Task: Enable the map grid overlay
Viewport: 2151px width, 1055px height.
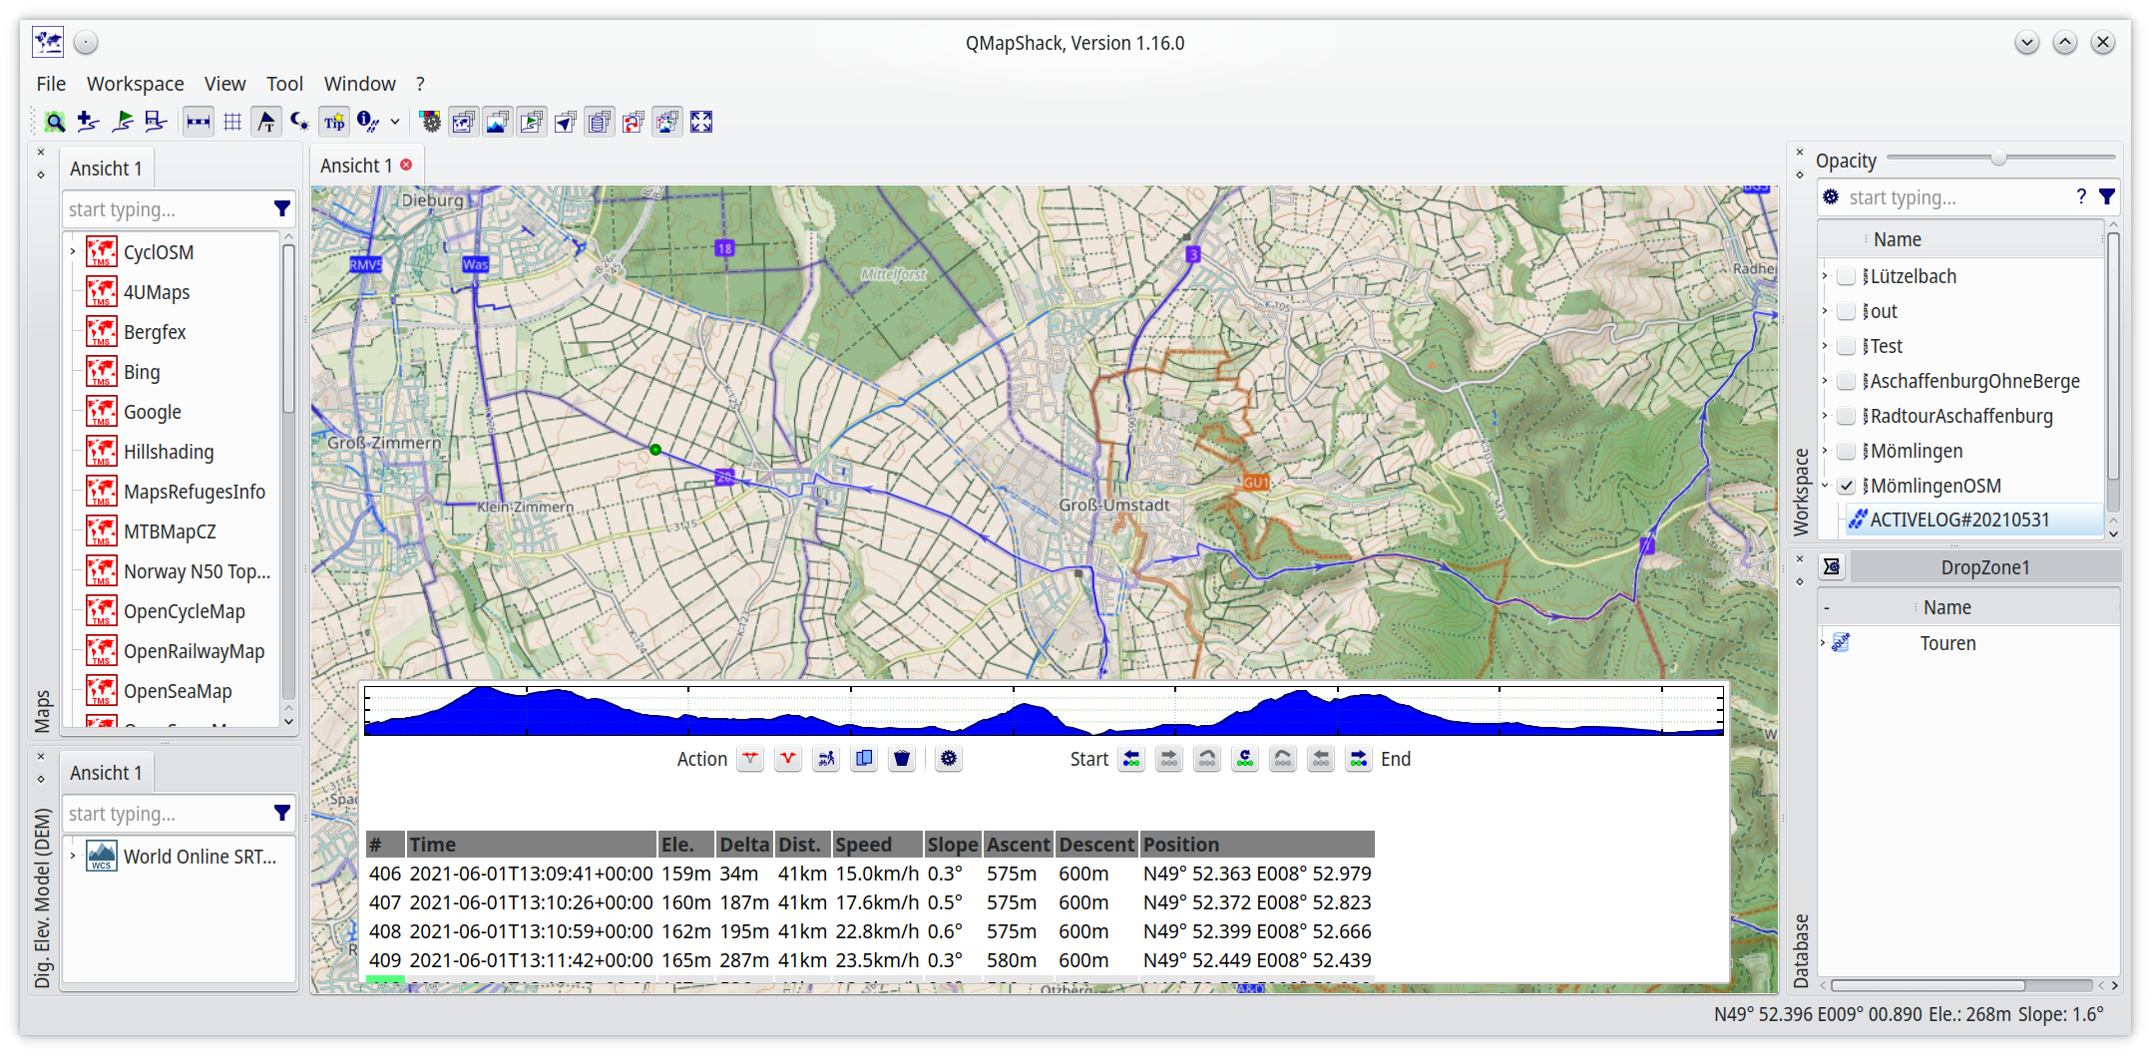Action: pos(231,121)
